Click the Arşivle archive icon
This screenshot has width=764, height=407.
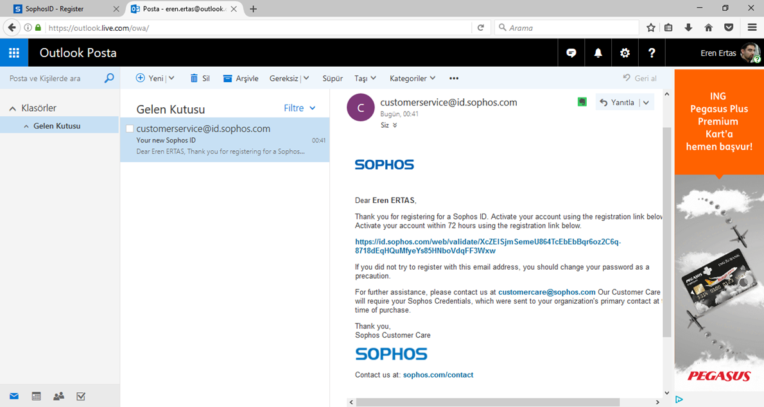[x=227, y=78]
